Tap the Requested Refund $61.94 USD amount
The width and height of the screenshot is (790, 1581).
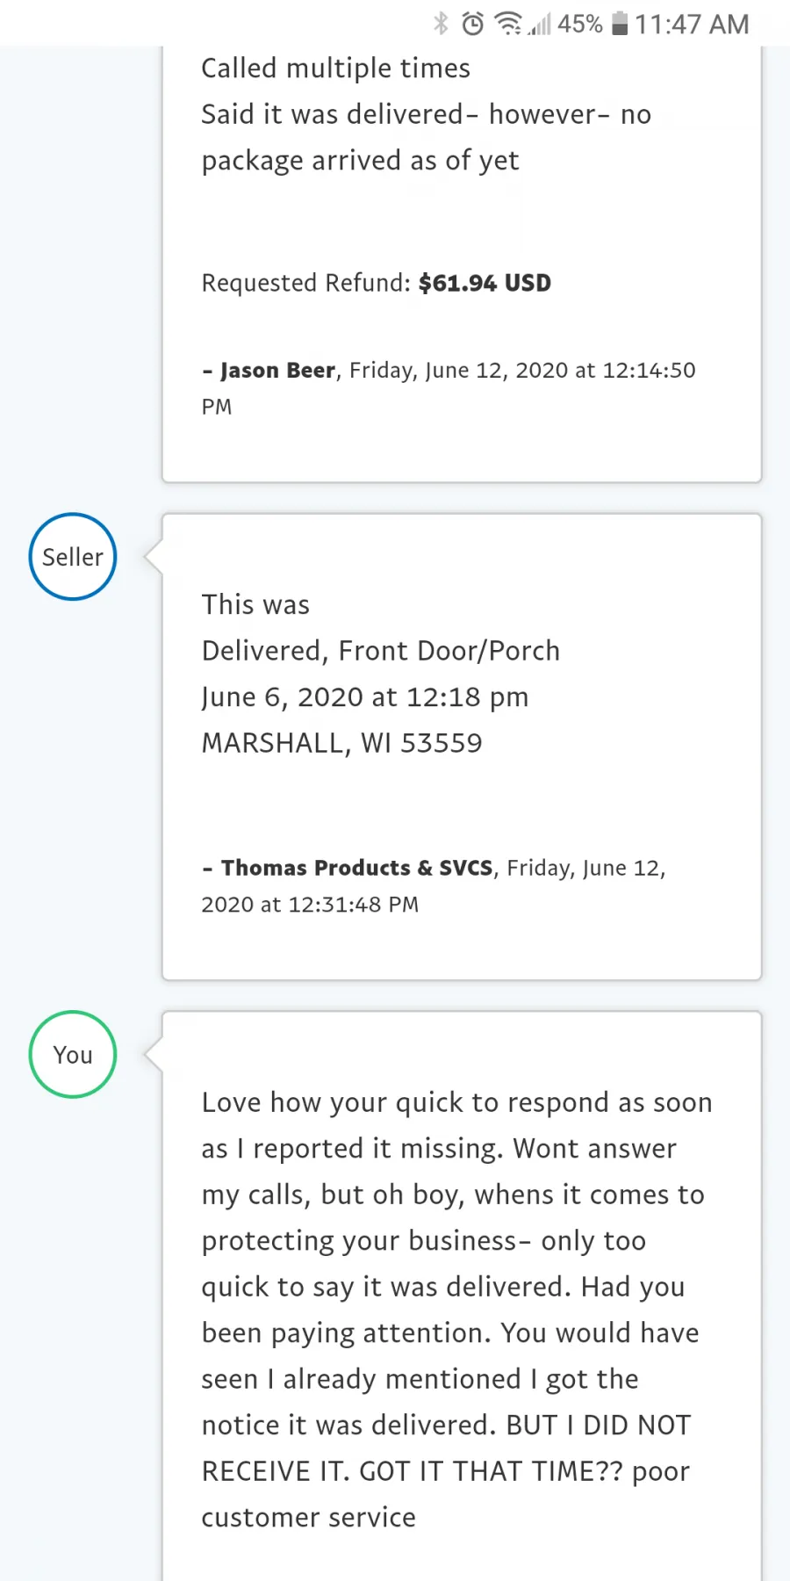pyautogui.click(x=485, y=283)
